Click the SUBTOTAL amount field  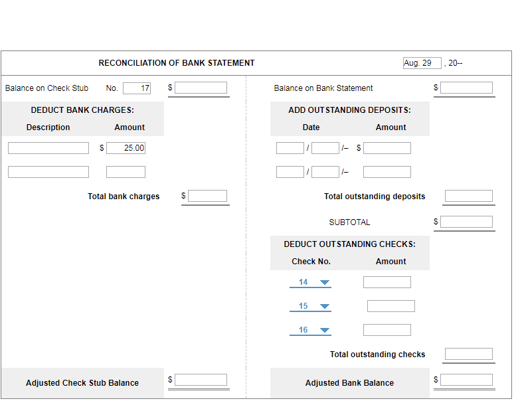(x=466, y=222)
